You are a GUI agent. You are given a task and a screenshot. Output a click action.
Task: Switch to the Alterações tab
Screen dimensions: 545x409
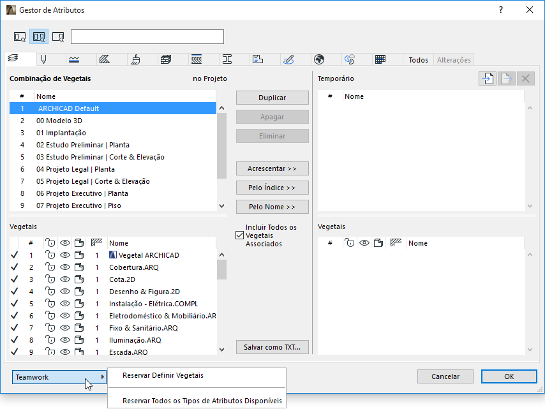454,60
